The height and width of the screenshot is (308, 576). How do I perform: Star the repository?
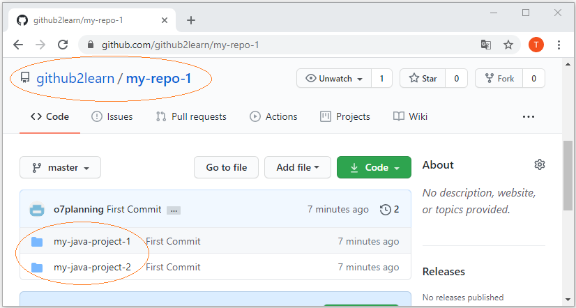coord(423,78)
